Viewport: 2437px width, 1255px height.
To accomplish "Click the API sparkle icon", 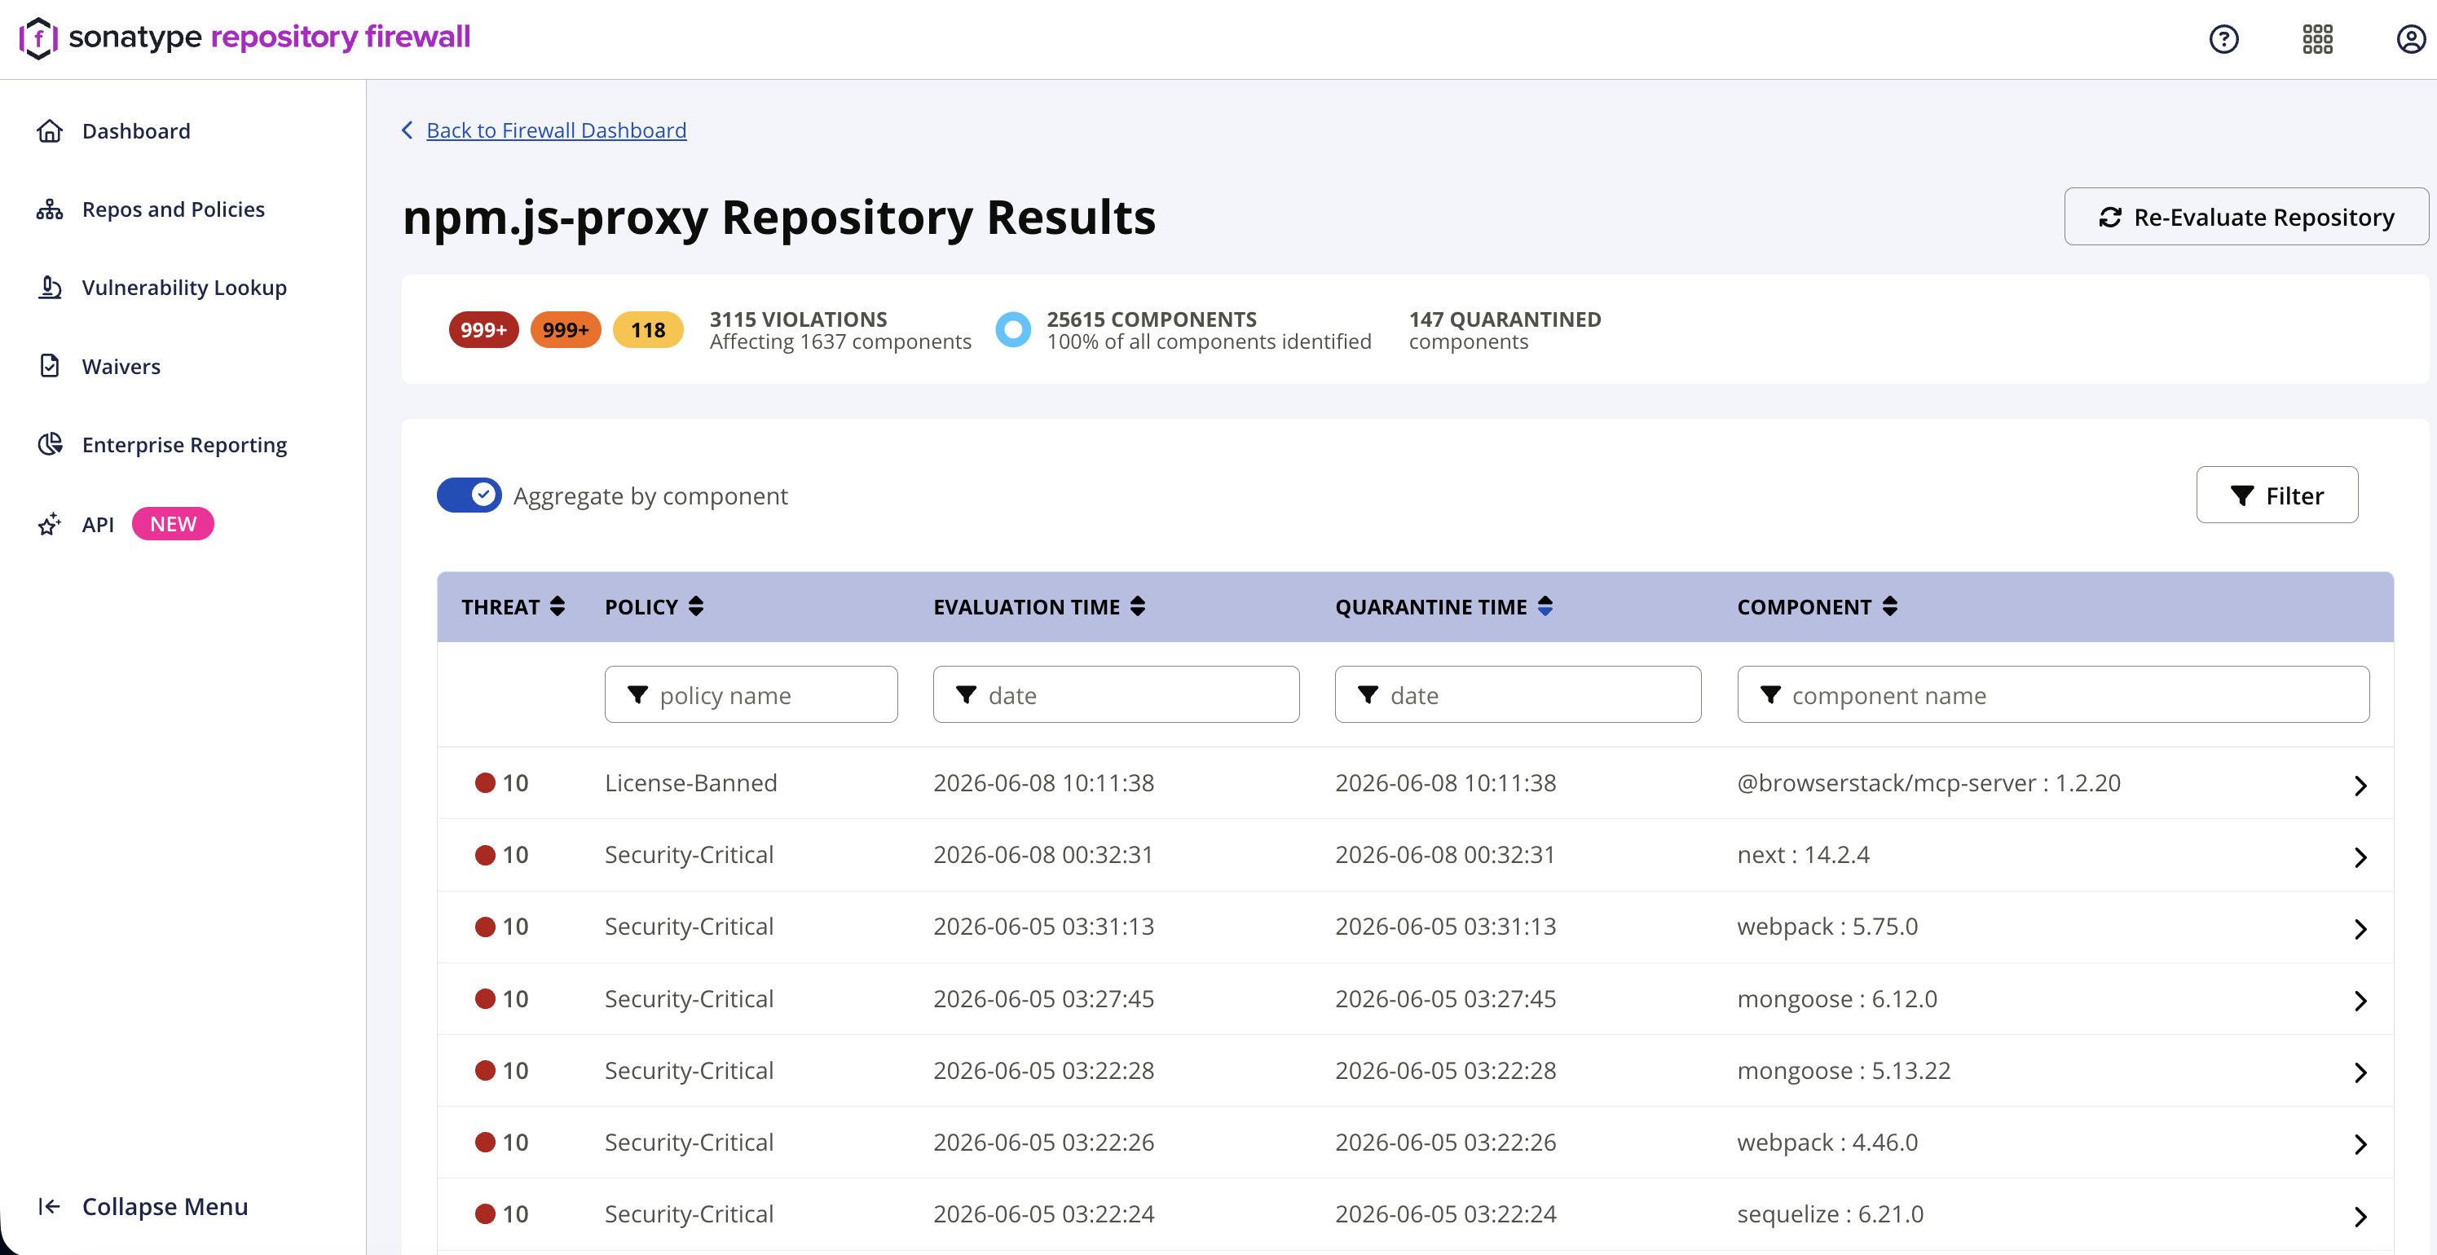I will coord(51,524).
